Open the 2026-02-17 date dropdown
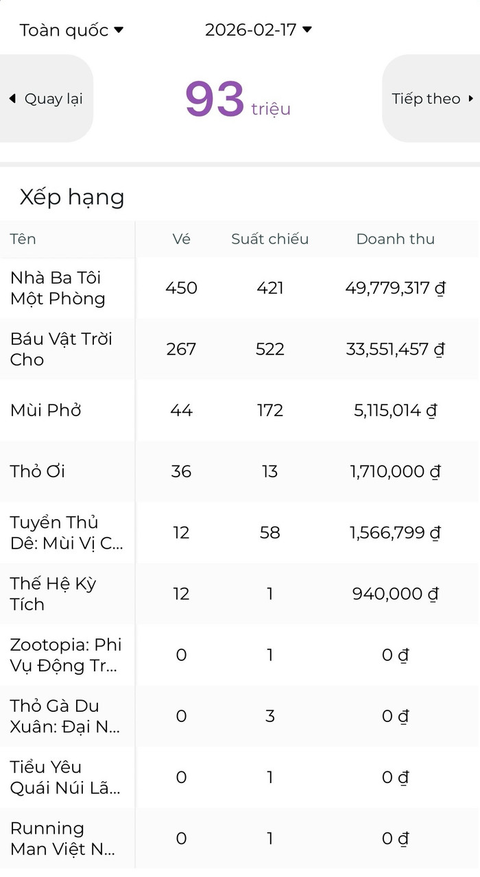This screenshot has height=877, width=480. [x=258, y=30]
